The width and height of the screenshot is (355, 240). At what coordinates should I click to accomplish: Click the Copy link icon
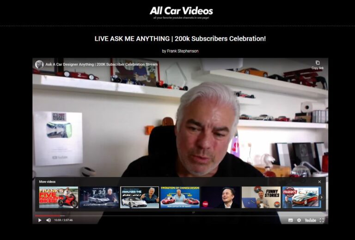click(318, 64)
